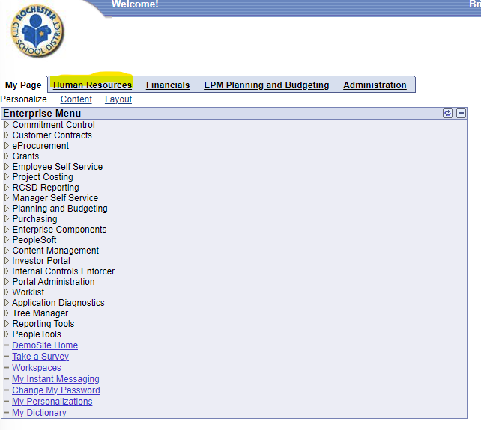Expand the Manager Self Service arrow
Viewport: 481px width, 430px height.
pyautogui.click(x=7, y=198)
